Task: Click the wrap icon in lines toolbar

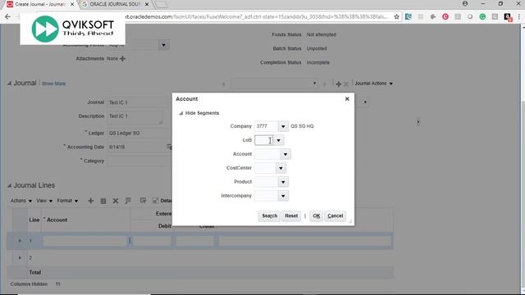Action: point(143,201)
